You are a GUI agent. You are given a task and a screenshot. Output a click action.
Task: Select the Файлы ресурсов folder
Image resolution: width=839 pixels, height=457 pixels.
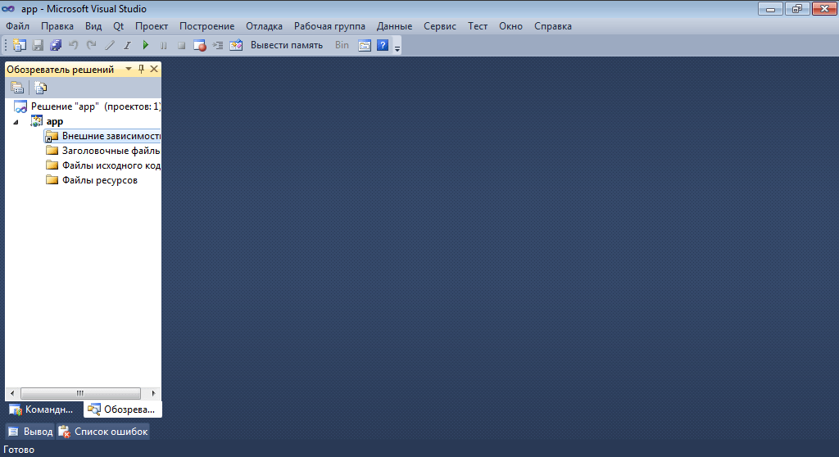pos(99,180)
